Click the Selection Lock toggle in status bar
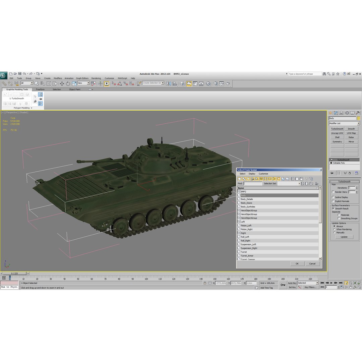This screenshot has width=362, height=362. pyautogui.click(x=205, y=283)
